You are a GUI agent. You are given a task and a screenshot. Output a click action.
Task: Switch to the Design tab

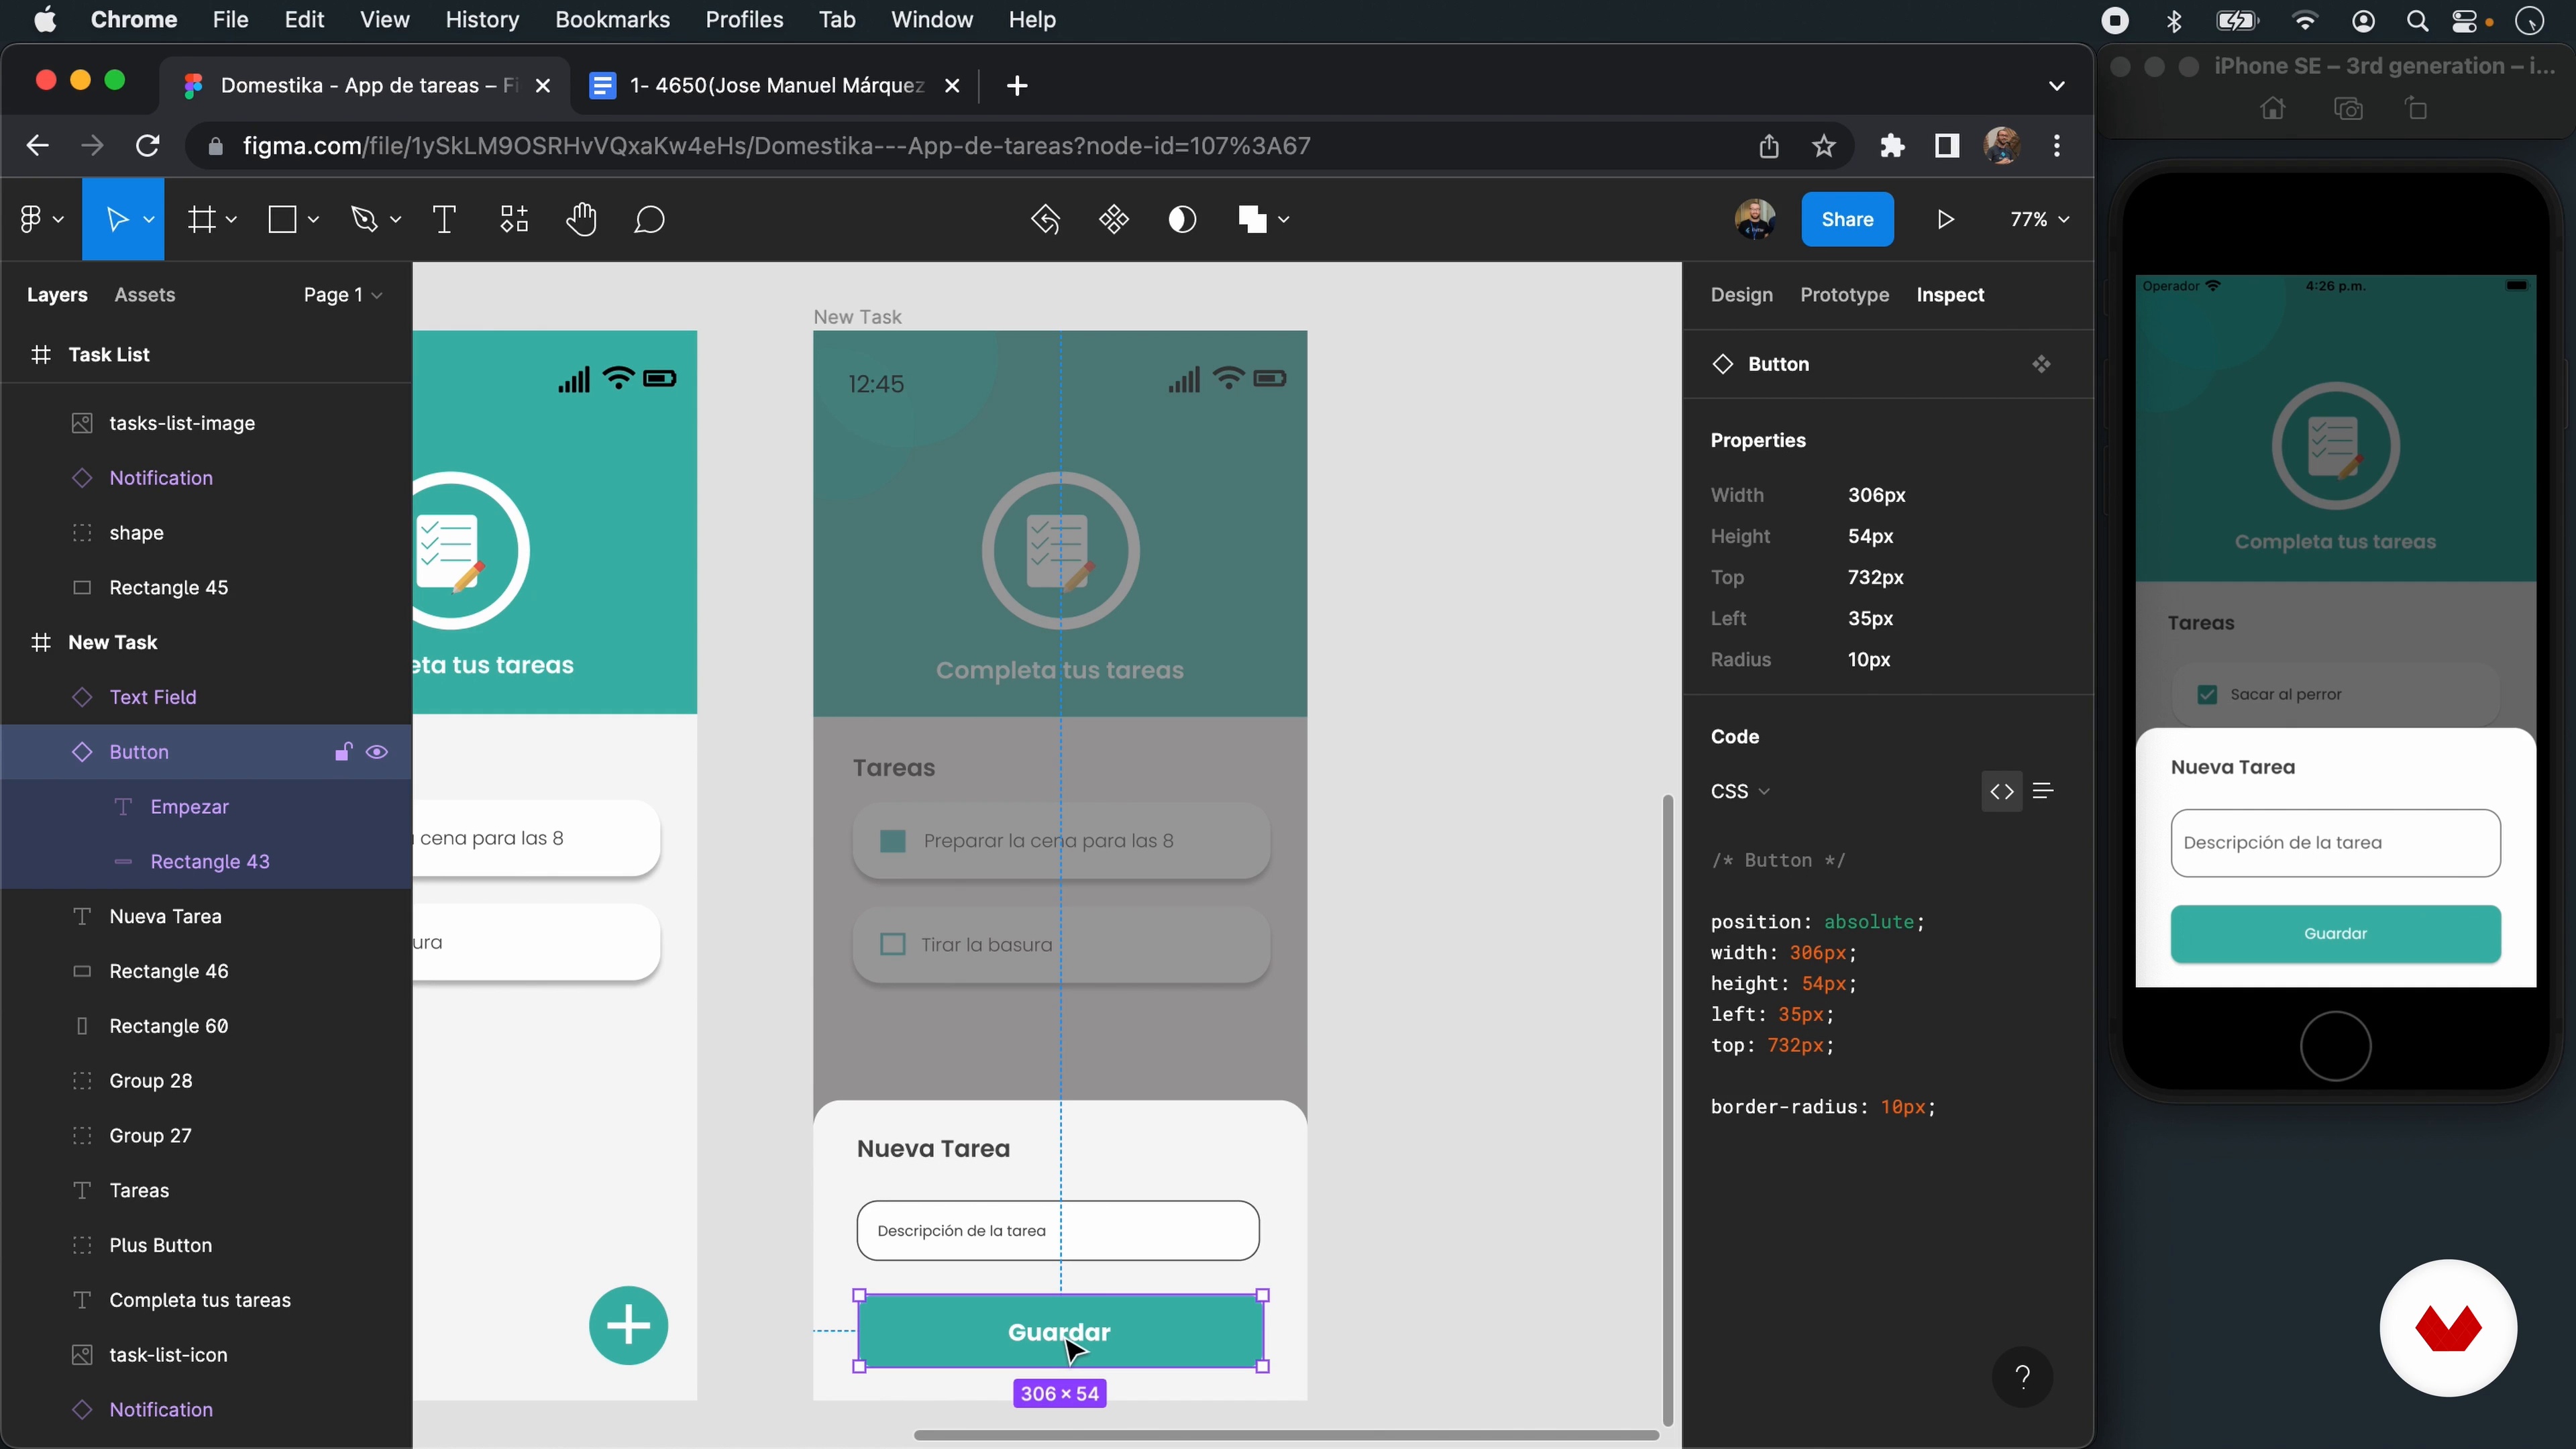(1741, 295)
